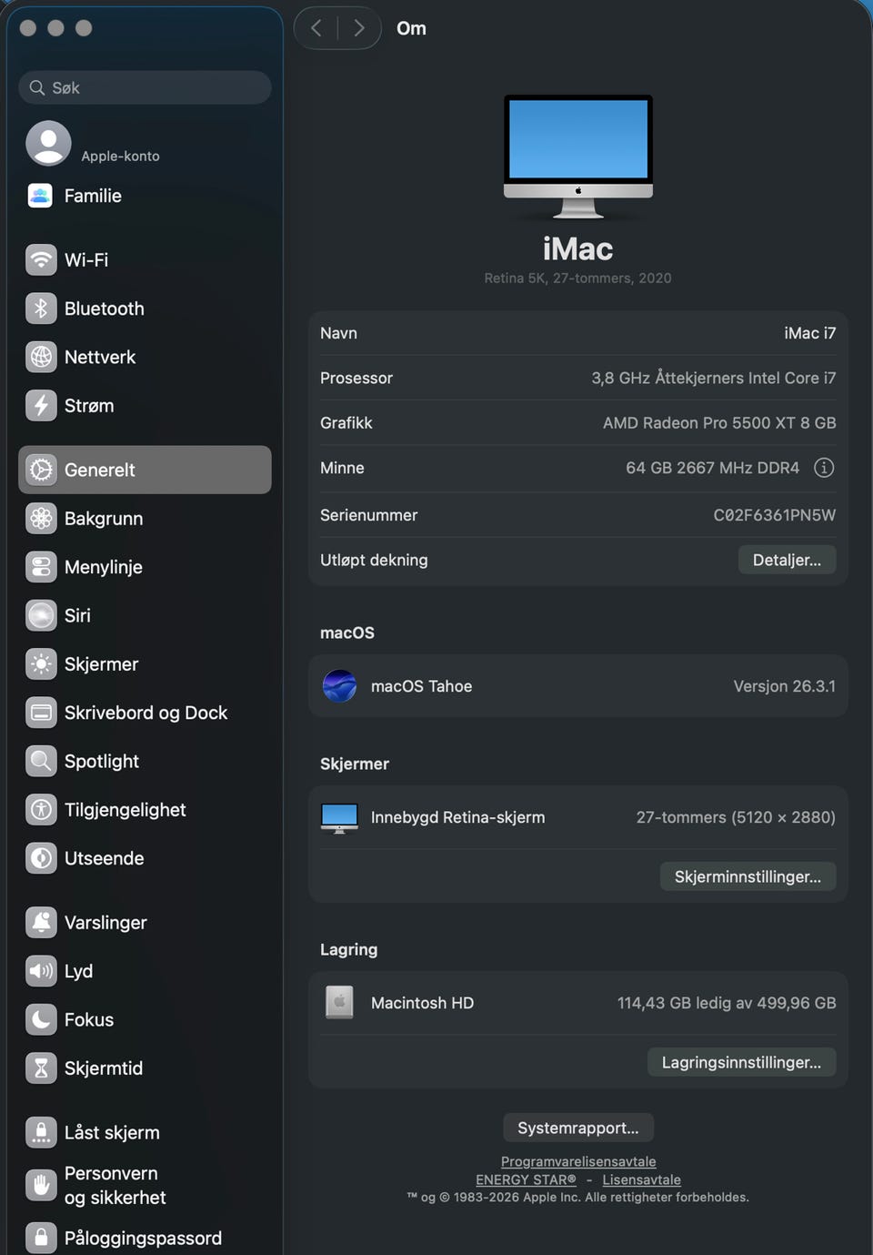The image size is (873, 1255).
Task: Click 64 GB 2667 MHz DDR4 text
Action: click(x=712, y=468)
